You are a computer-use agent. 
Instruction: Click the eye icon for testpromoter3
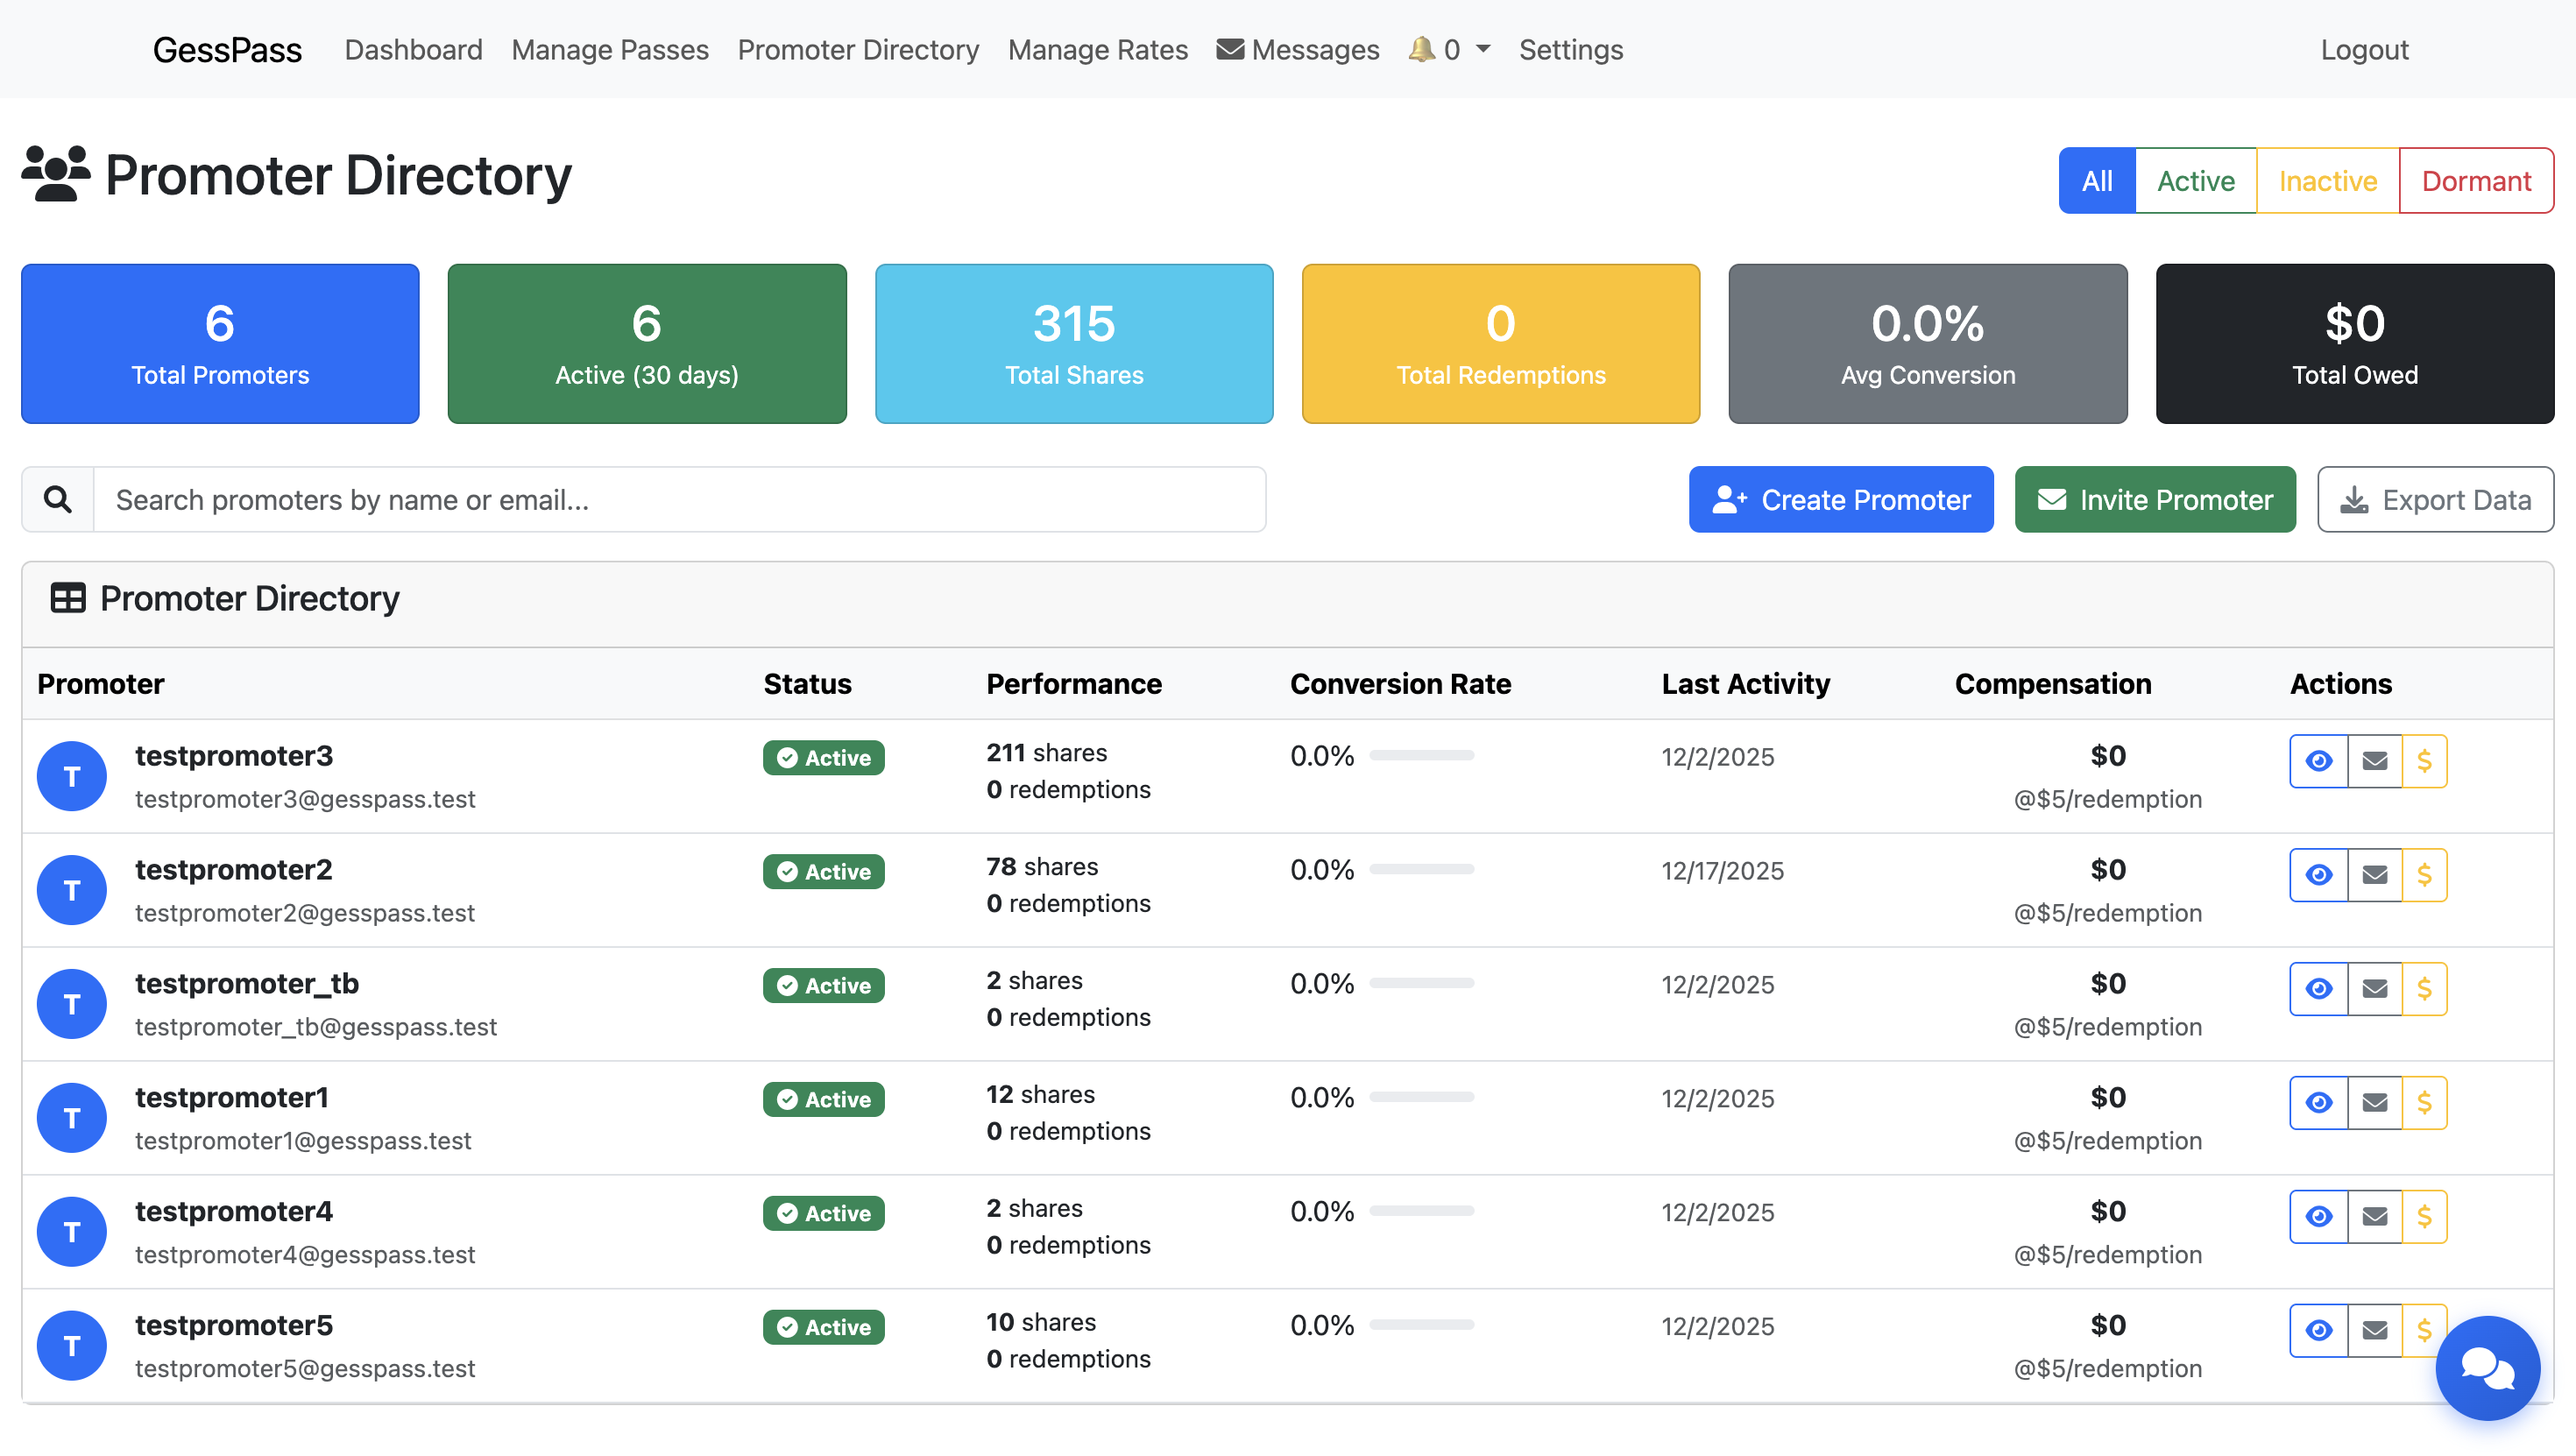coord(2318,761)
